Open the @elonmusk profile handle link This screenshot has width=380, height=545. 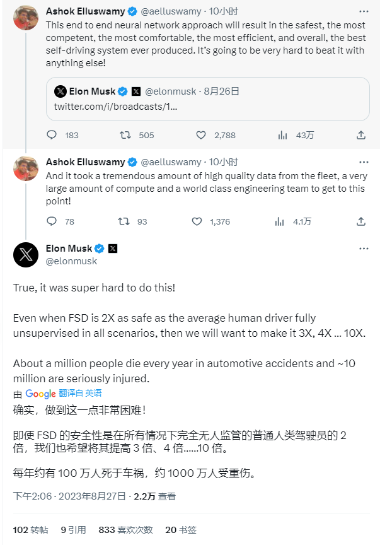72,261
